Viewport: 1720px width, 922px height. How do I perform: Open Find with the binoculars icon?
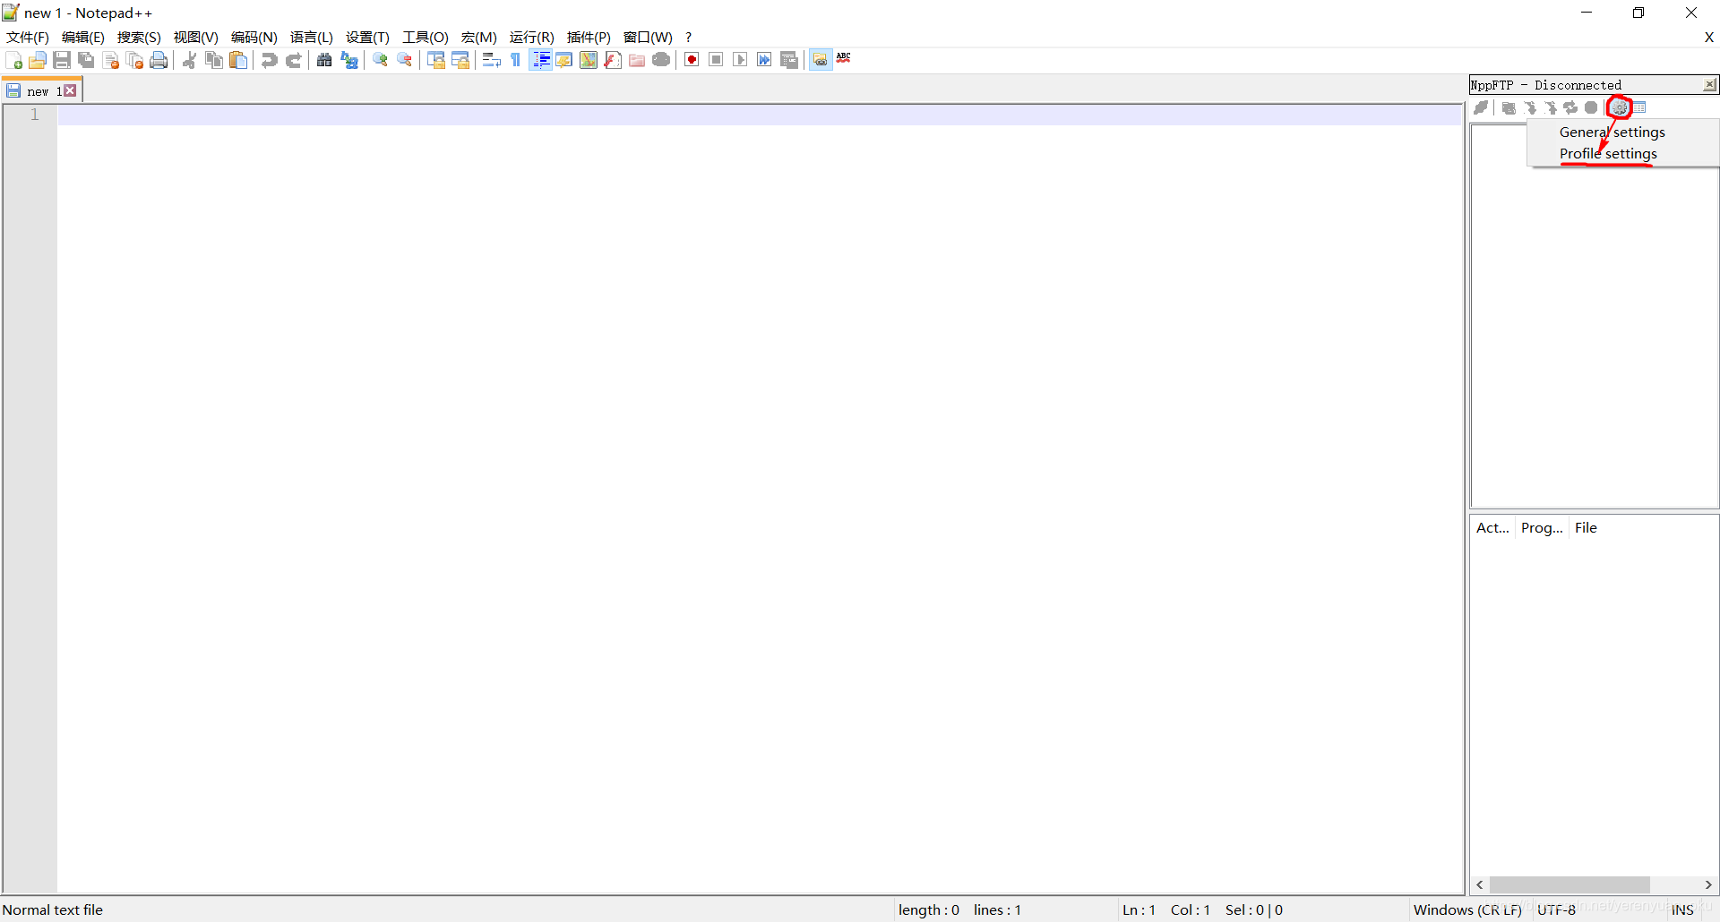point(324,60)
